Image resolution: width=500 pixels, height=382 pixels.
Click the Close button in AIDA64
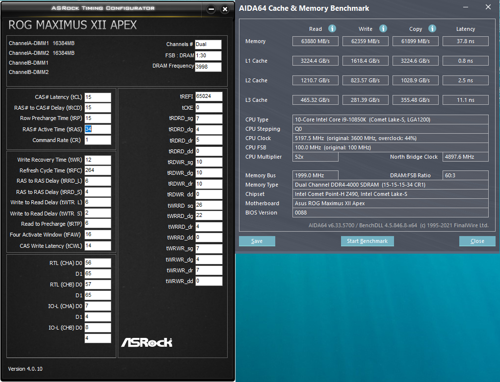pos(477,241)
